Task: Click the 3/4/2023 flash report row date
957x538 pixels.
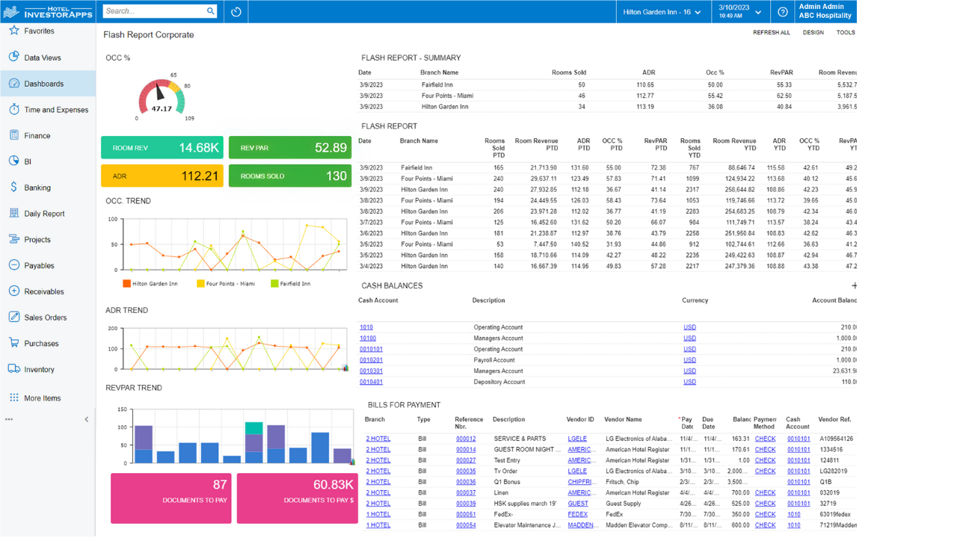Action: coord(371,266)
